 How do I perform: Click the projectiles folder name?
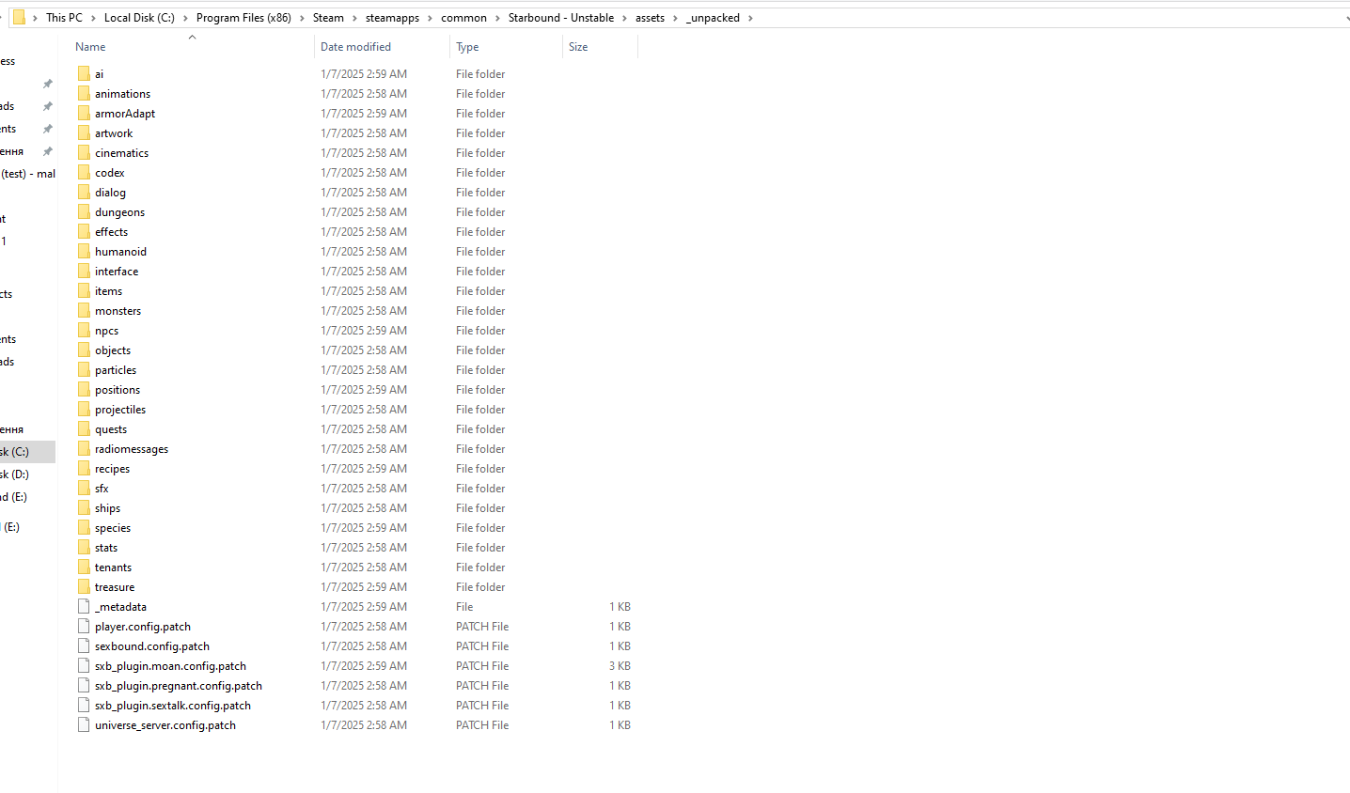tap(120, 410)
